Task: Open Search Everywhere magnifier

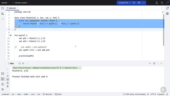Action: click(162, 3)
